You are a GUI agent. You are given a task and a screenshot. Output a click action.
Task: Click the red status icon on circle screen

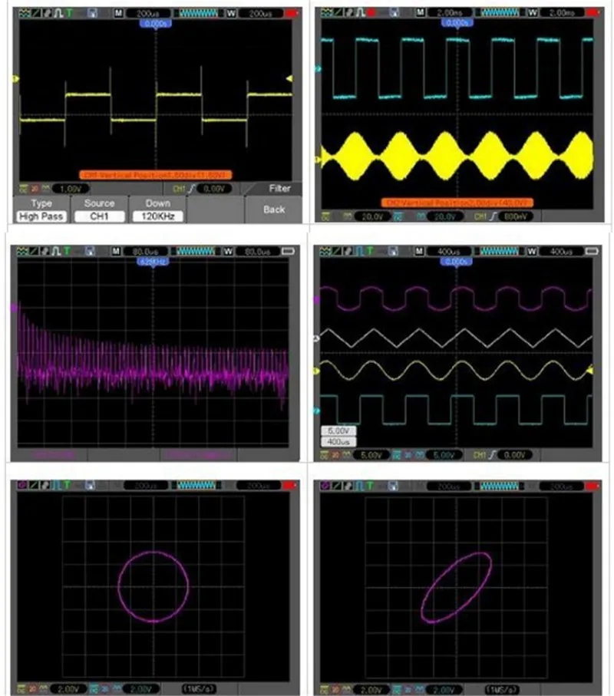[x=289, y=486]
